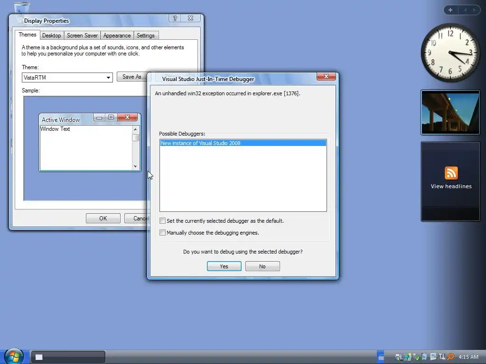This screenshot has height=364, width=486.
Task: Click the sample Active Window minimize icon
Action: 99,117
